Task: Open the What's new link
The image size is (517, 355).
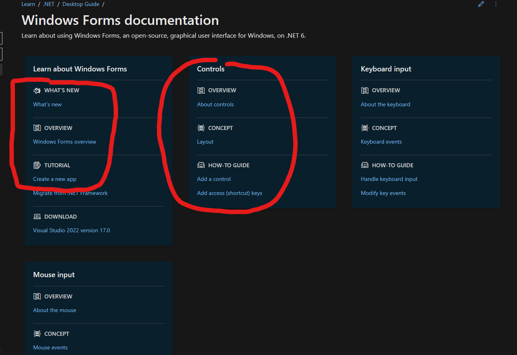Action: coord(47,105)
